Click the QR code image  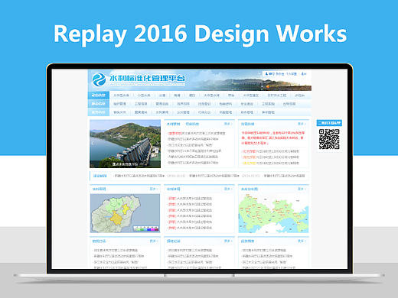click(x=329, y=139)
